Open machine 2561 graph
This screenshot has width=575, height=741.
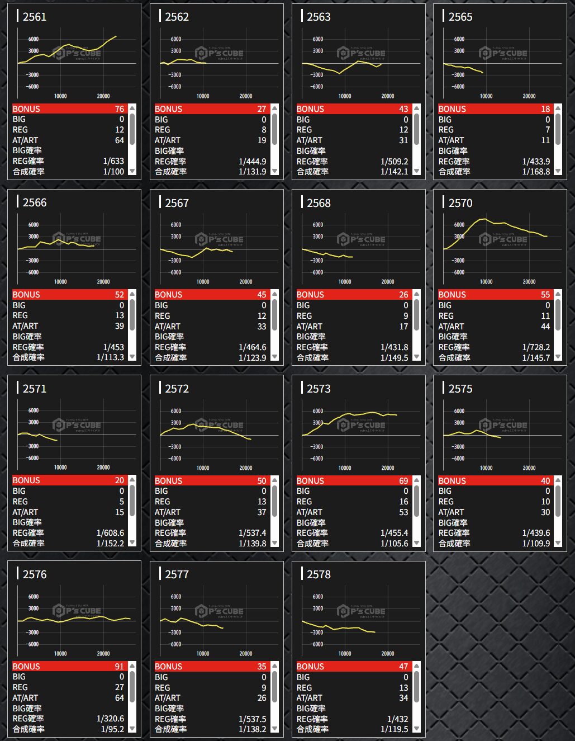pyautogui.click(x=74, y=64)
